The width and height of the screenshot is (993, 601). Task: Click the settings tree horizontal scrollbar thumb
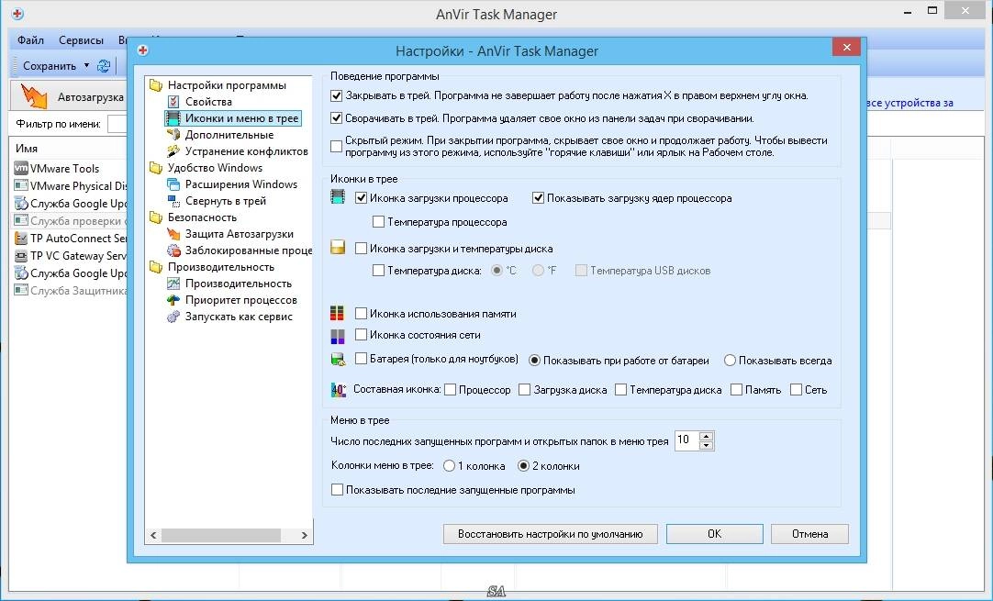(221, 535)
